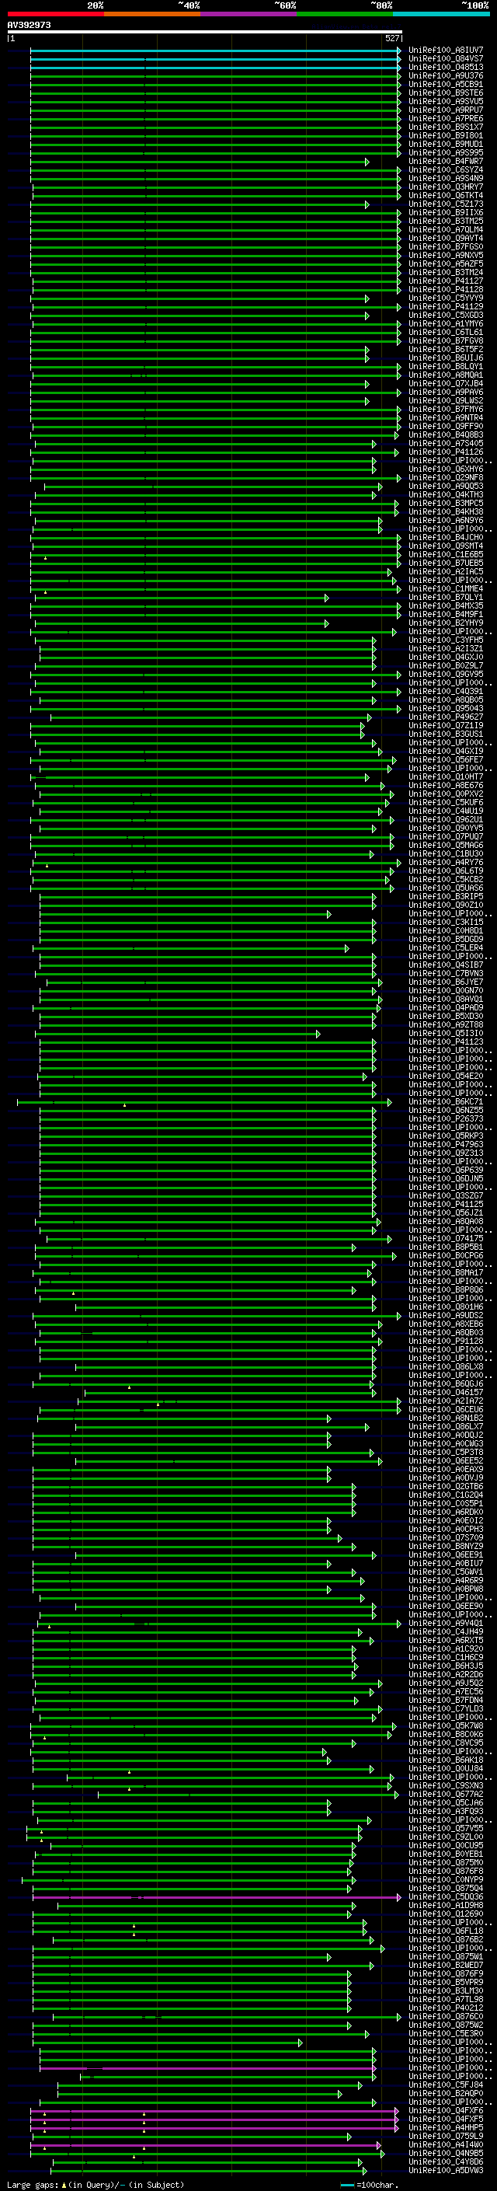Select the hit label UniRef100_O74175
This screenshot has height=2191, width=497.
[445, 1238]
